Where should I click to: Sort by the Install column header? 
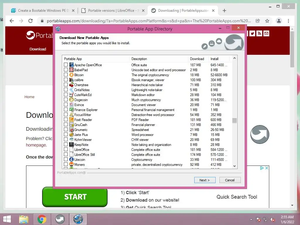(219, 59)
